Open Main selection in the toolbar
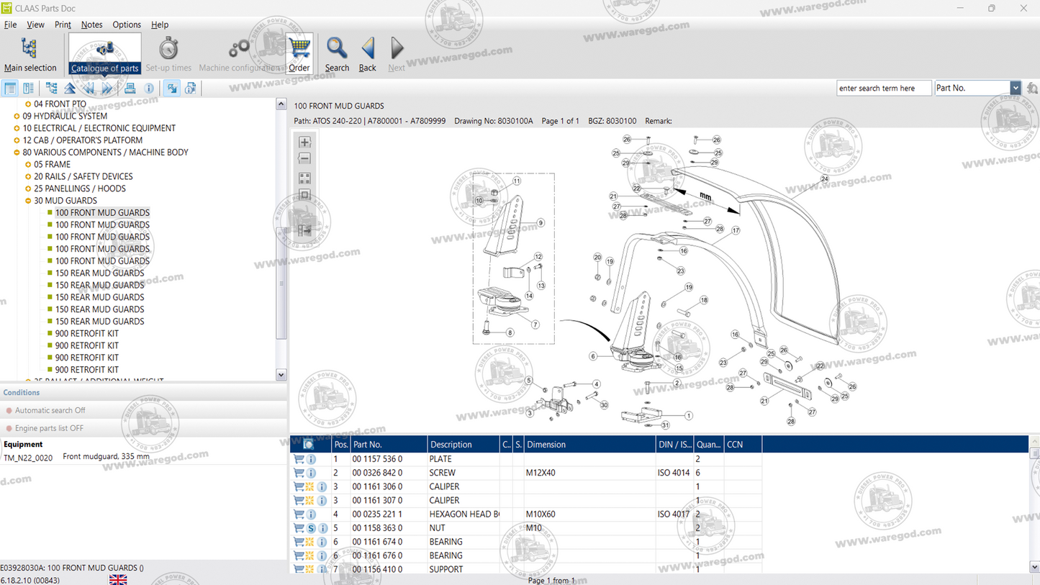Viewport: 1040px width, 585px height. pos(30,55)
